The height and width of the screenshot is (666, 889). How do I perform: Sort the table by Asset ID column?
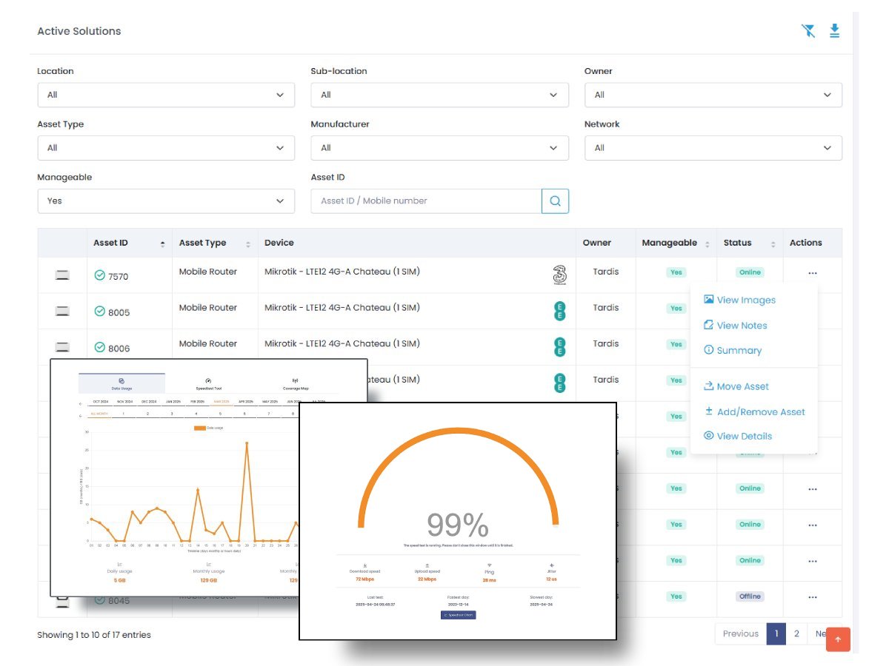pos(162,243)
